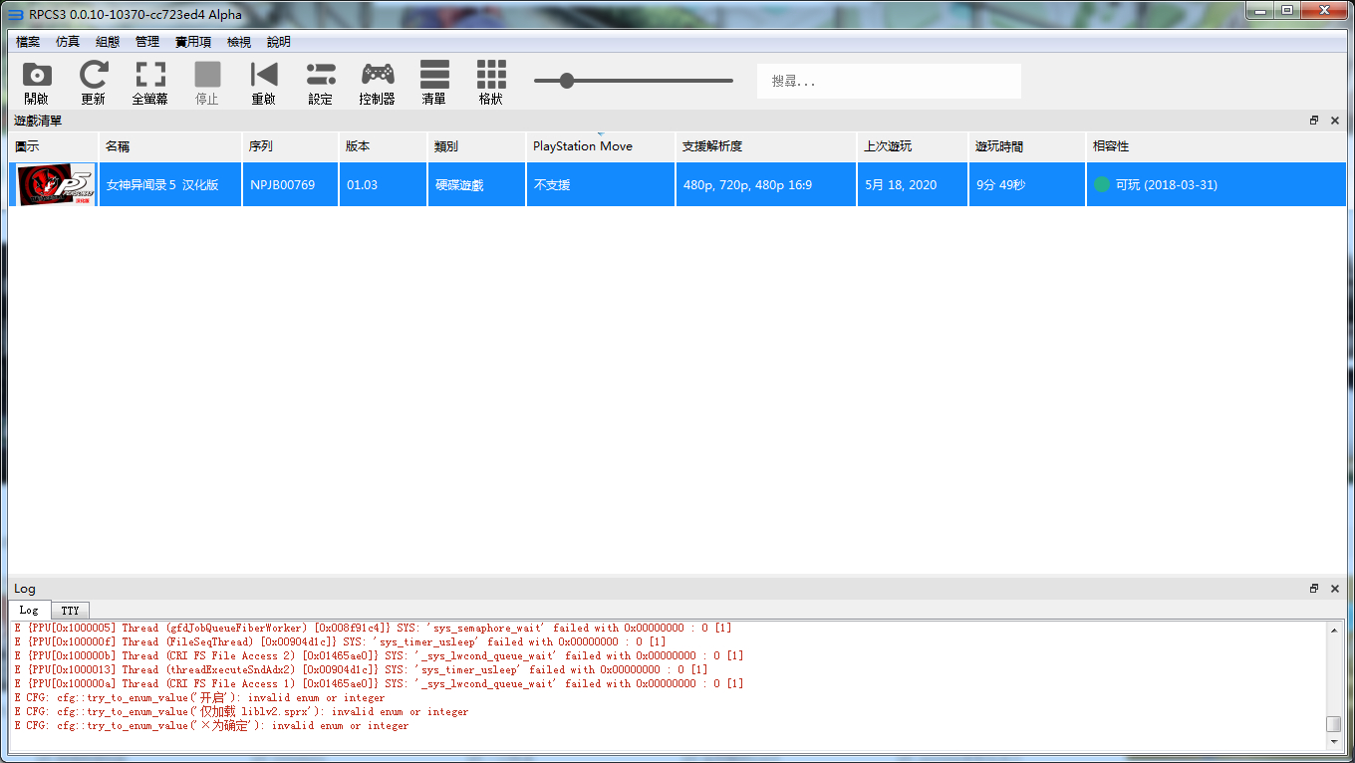Open the 檢視 menu
1355x763 pixels.
coord(239,42)
